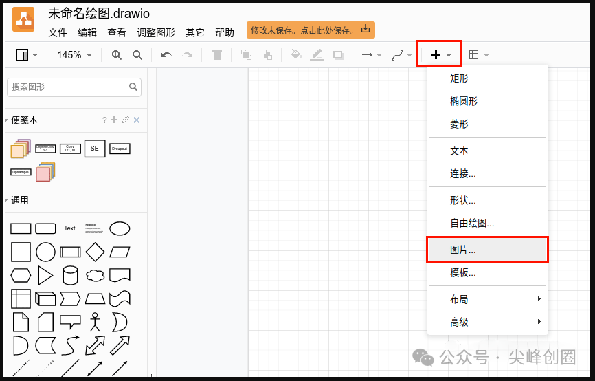Select the Dropout scratchpad shape
This screenshot has height=381, width=595.
click(x=120, y=149)
